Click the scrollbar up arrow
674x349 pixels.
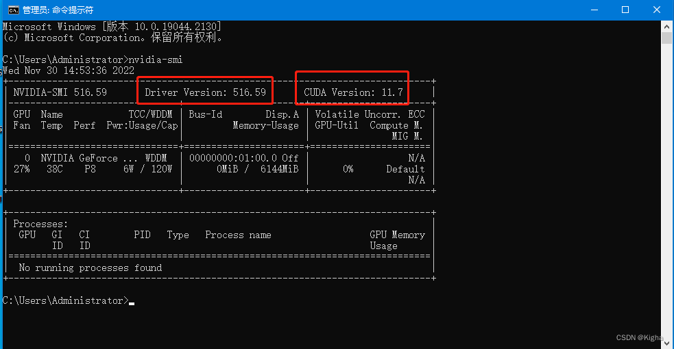click(666, 26)
